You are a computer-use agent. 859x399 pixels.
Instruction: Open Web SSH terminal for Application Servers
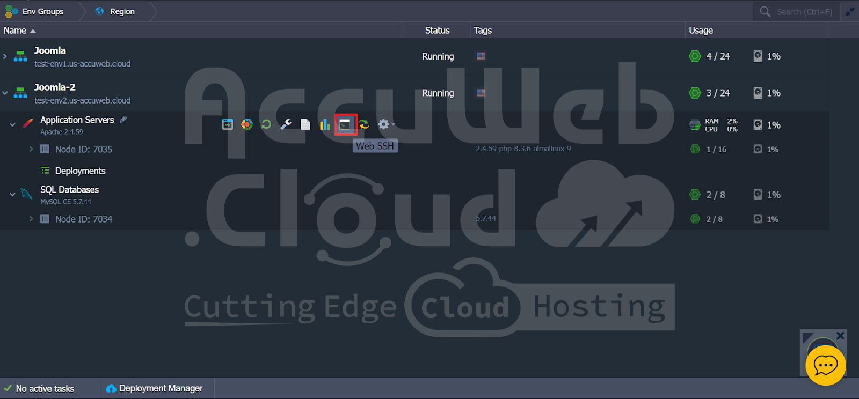[x=345, y=125]
